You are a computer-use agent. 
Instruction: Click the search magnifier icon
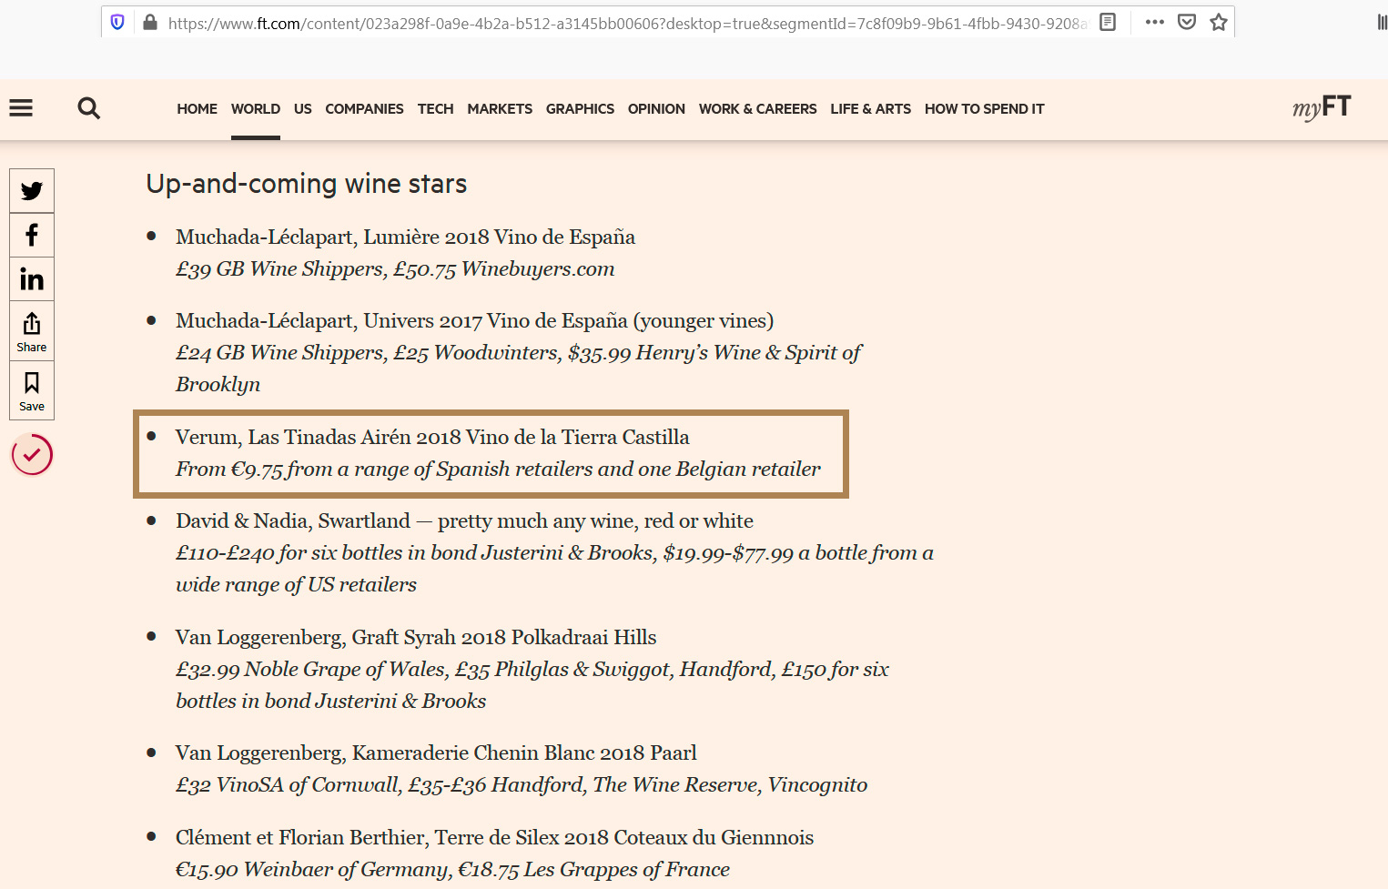(x=88, y=108)
